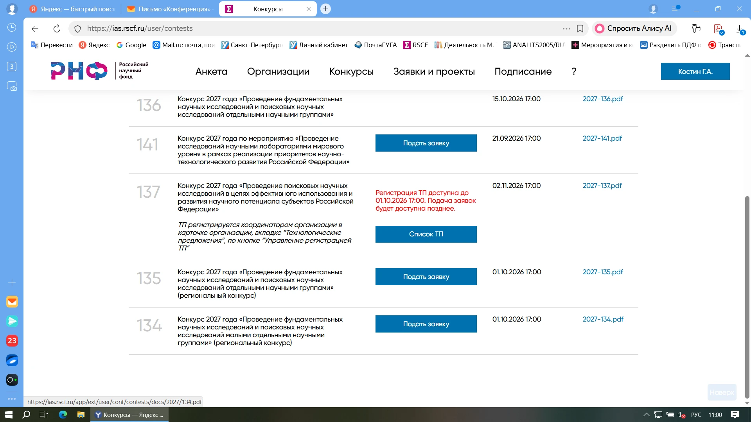The height and width of the screenshot is (422, 751).
Task: Open the Список ТП list
Action: (426, 234)
